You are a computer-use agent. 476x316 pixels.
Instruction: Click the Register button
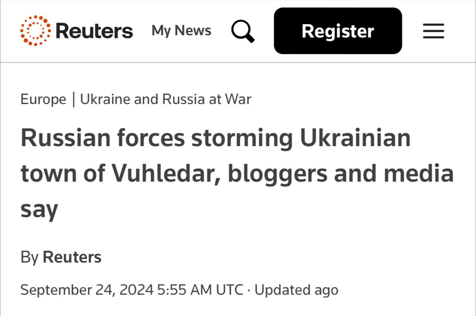click(338, 31)
